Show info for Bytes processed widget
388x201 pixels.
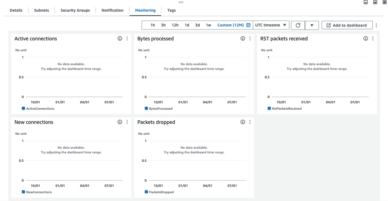pos(243,39)
